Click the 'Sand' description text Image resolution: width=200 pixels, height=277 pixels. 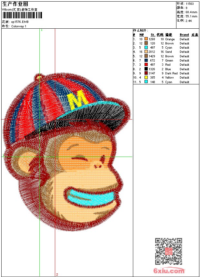168,52
